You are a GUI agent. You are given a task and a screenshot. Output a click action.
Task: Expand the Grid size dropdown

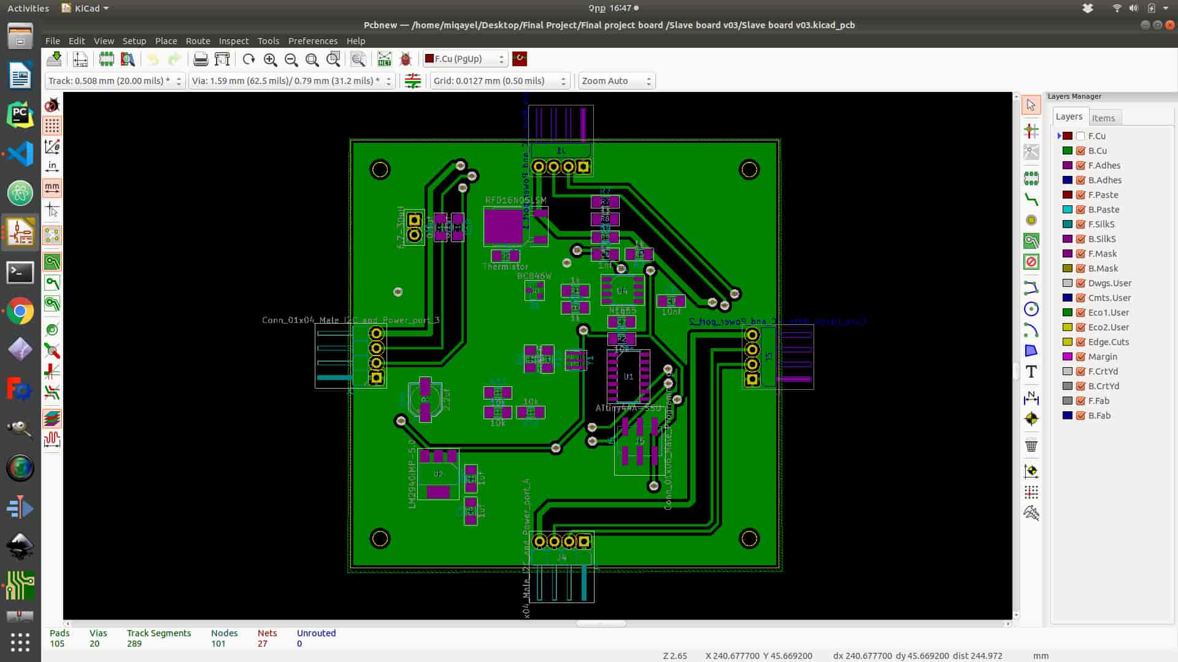click(500, 81)
